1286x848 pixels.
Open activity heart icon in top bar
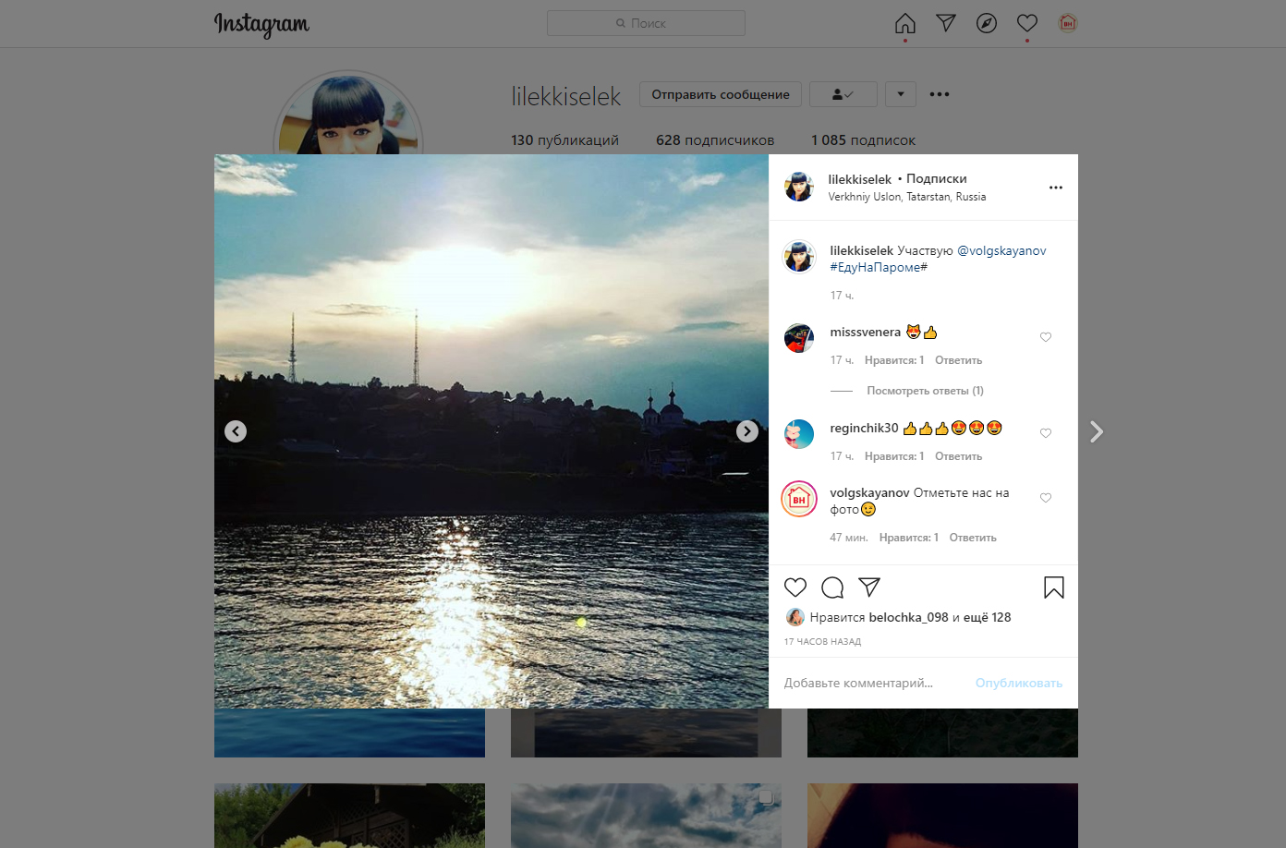point(1027,23)
